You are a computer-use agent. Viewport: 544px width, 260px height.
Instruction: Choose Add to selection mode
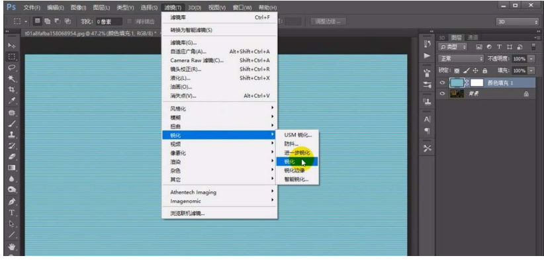[47, 21]
